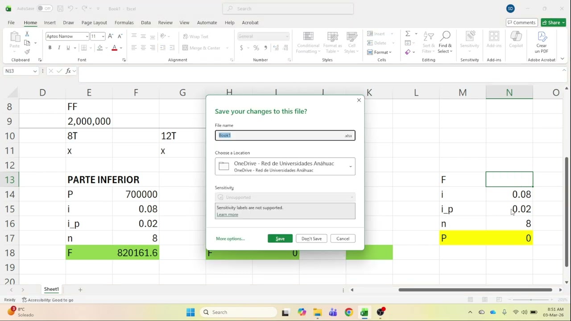
Task: Click the Learn more link
Action: click(x=228, y=214)
